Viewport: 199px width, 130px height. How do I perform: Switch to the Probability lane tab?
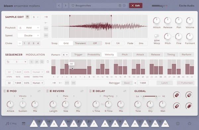[x=94, y=55]
